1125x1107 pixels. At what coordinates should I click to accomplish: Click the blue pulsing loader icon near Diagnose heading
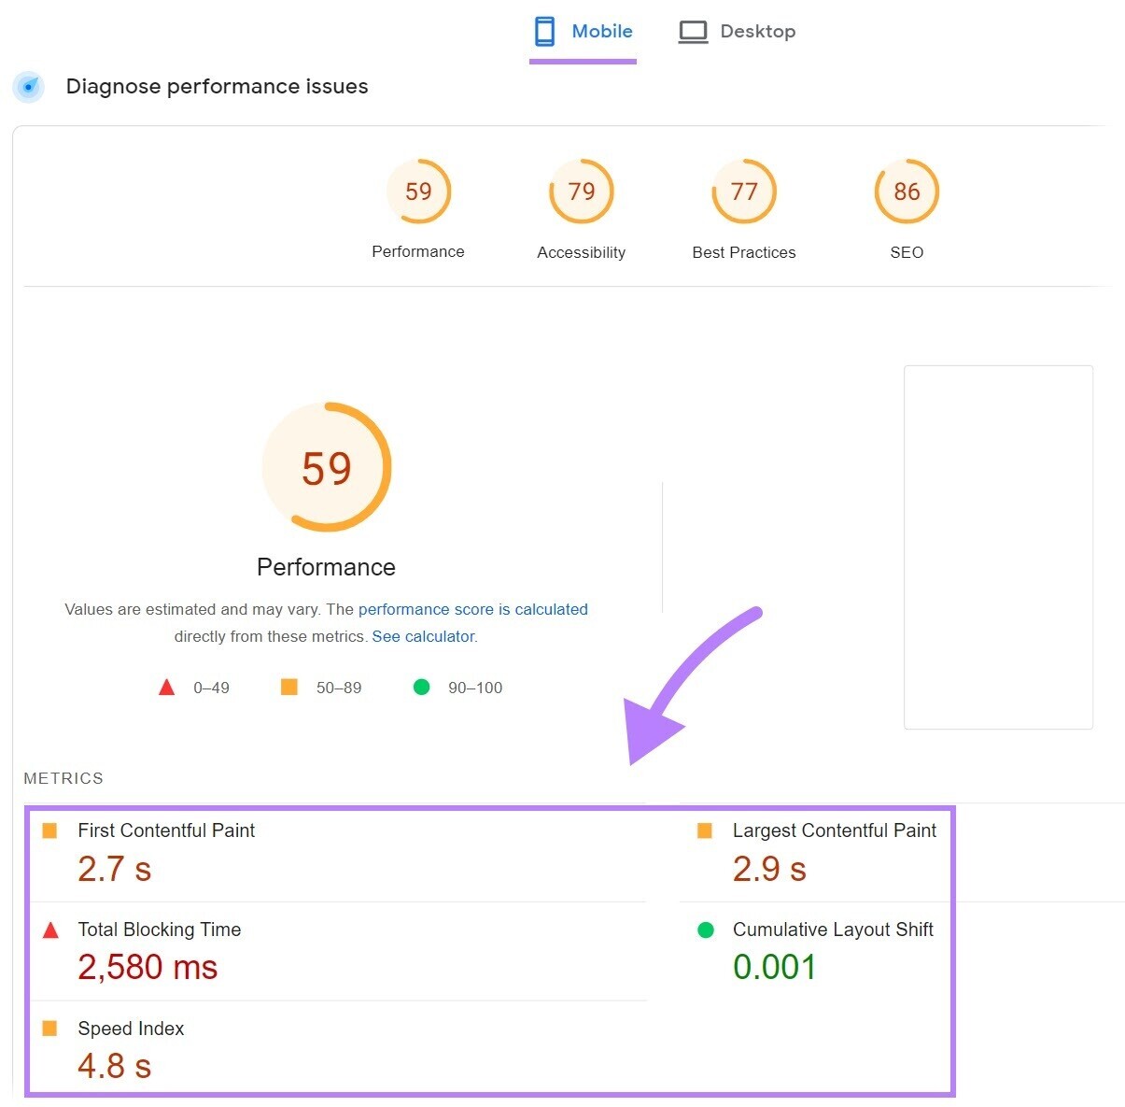[28, 87]
